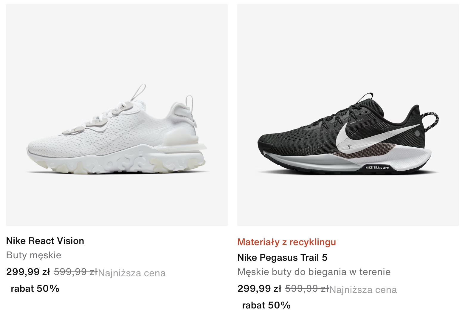Click React Vision's 299,99 zł sale price
The width and height of the screenshot is (462, 318).
[28, 272]
